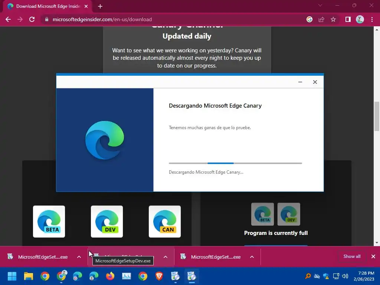380x285 pixels.
Task: Click 'Program is currently full' text
Action: [x=276, y=233]
